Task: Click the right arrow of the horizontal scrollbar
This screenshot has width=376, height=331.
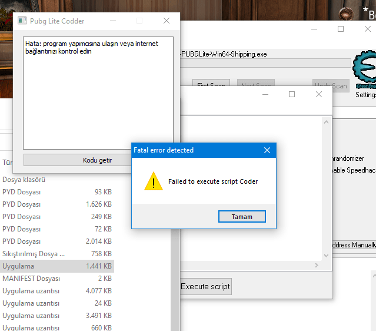Action: [317, 265]
